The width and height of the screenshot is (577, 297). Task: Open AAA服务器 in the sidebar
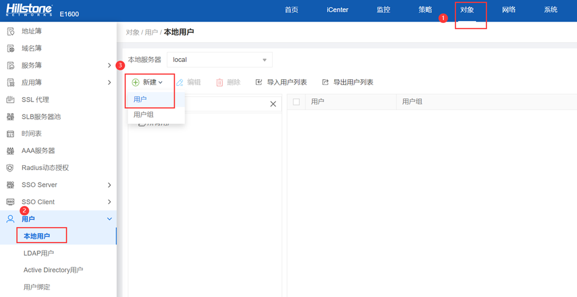tap(38, 151)
